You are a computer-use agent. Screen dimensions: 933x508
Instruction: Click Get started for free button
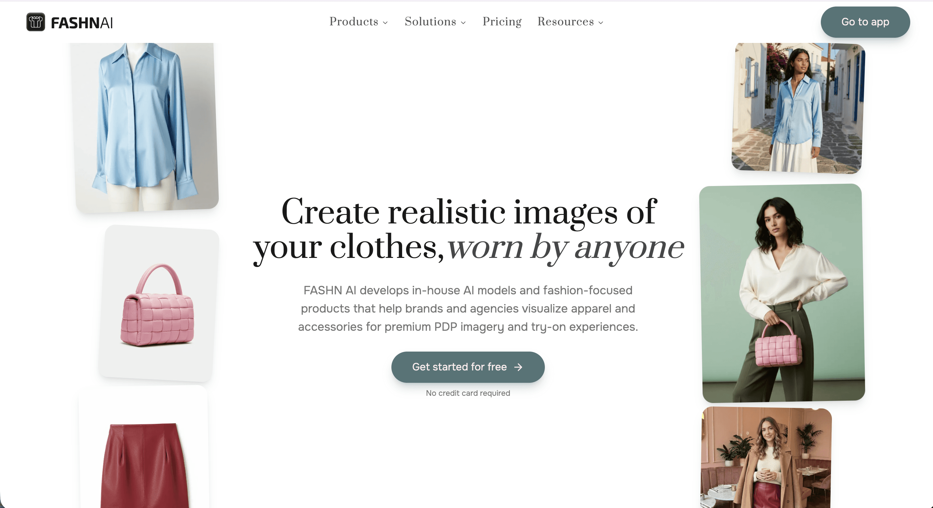tap(468, 367)
